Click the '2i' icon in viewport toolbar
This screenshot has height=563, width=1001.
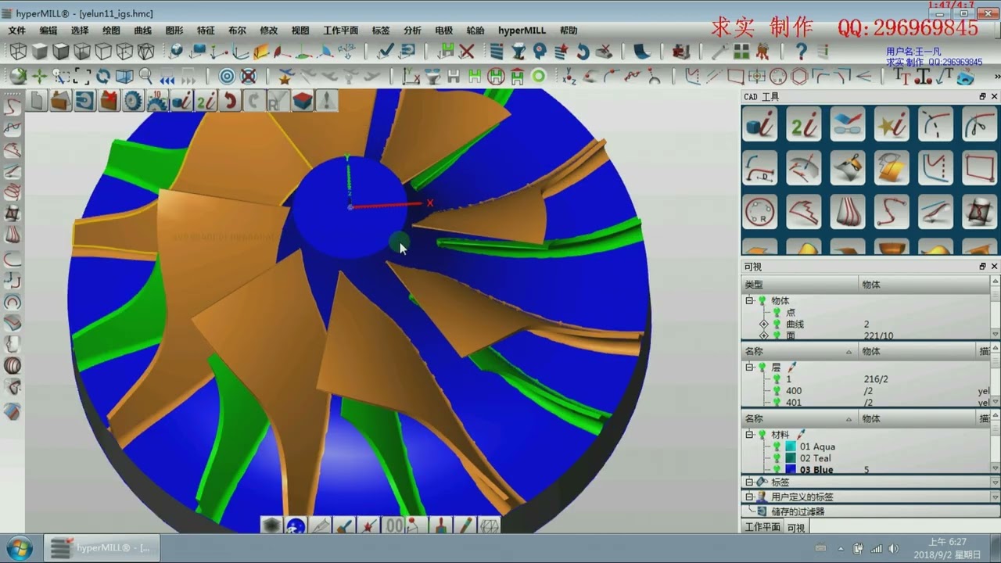click(x=206, y=101)
